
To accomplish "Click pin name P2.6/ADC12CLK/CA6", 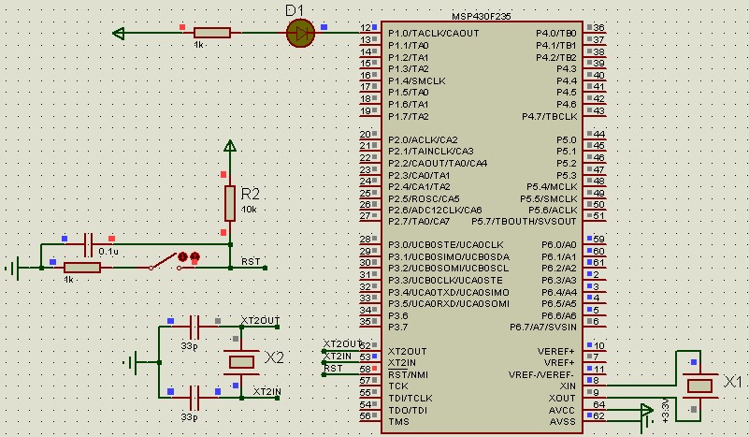I will click(435, 210).
